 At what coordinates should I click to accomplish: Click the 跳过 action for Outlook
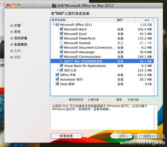pyautogui.click(x=120, y=43)
